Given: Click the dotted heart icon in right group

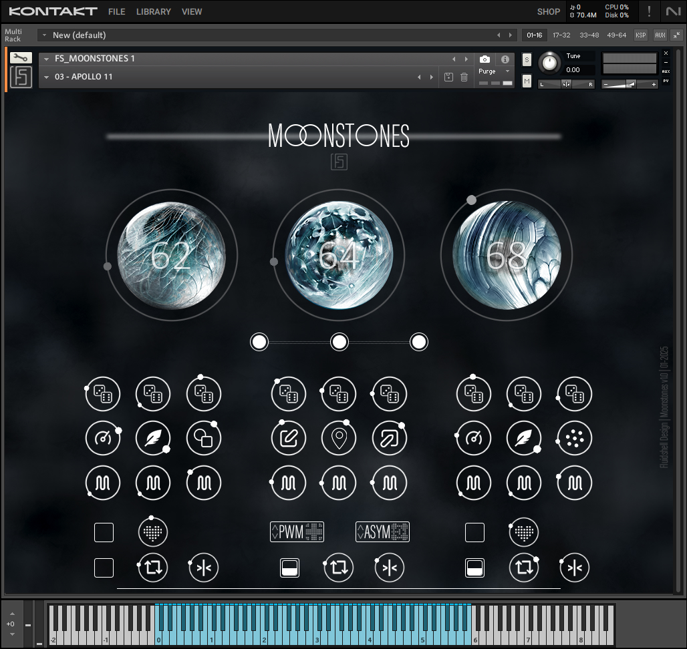Looking at the screenshot, I should pos(524,532).
